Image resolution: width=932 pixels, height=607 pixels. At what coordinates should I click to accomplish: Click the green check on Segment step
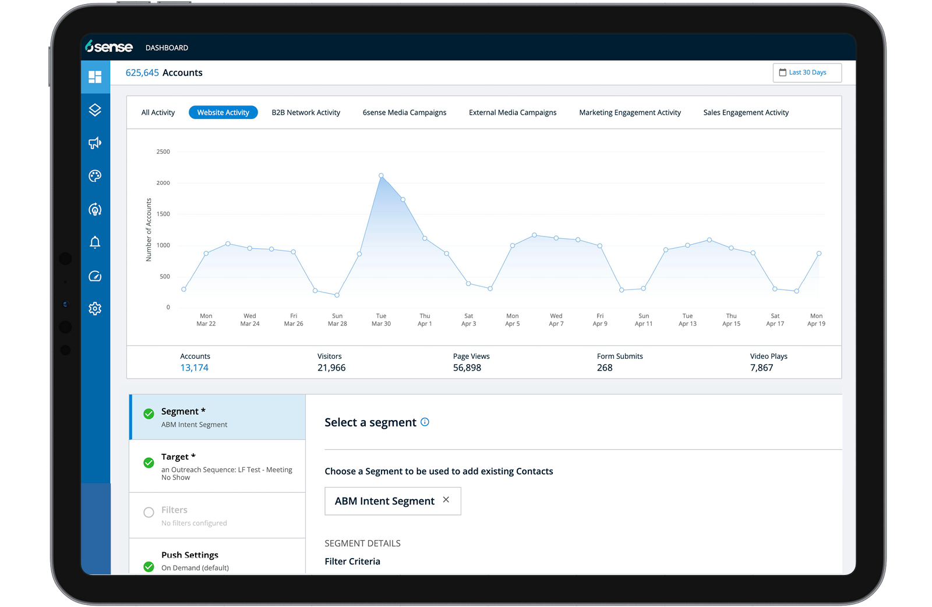point(149,414)
